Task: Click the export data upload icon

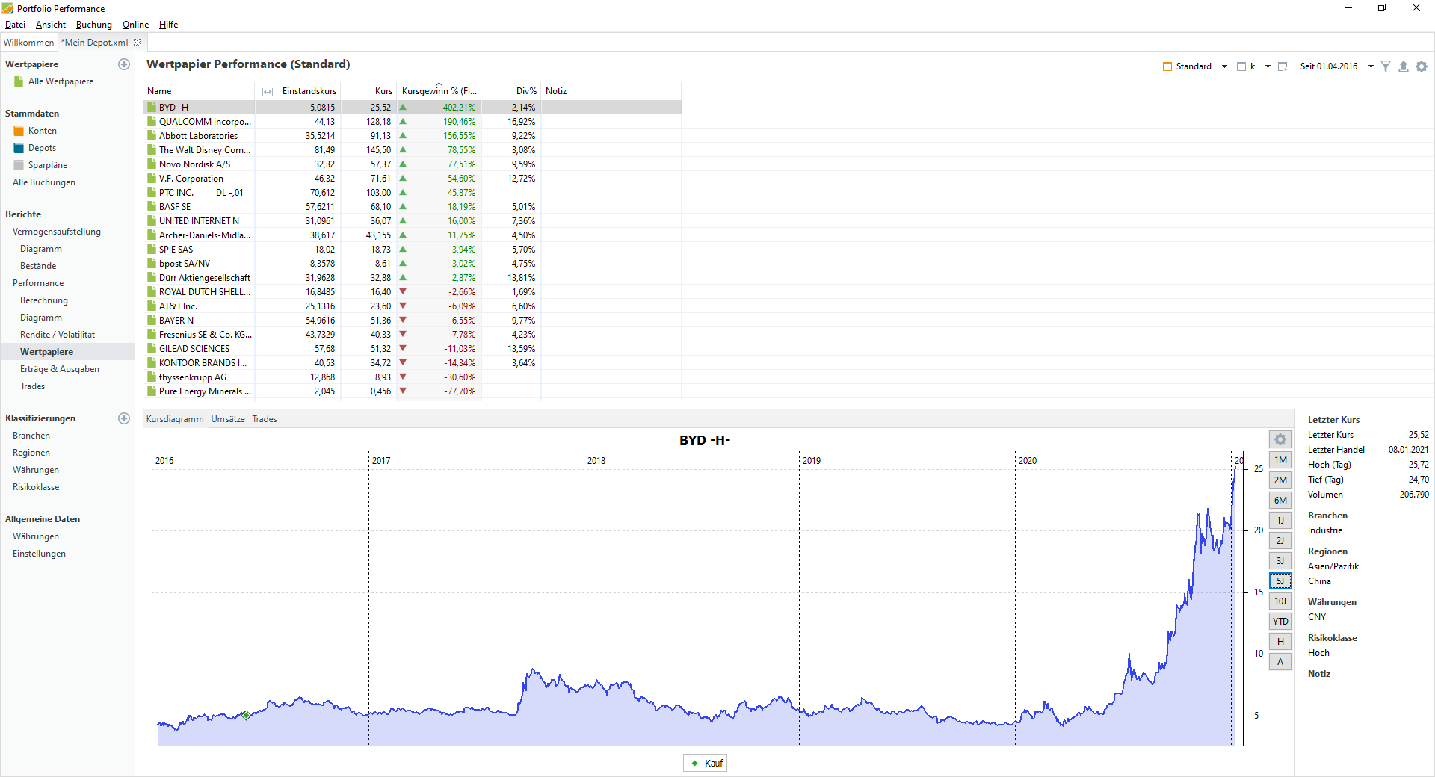Action: pyautogui.click(x=1403, y=66)
